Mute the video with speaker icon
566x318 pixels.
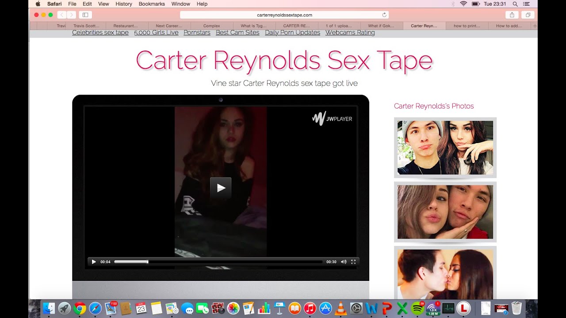pyautogui.click(x=344, y=262)
